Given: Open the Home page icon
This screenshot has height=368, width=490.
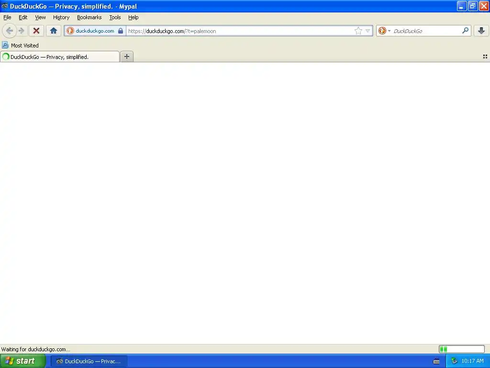Looking at the screenshot, I should 54,31.
